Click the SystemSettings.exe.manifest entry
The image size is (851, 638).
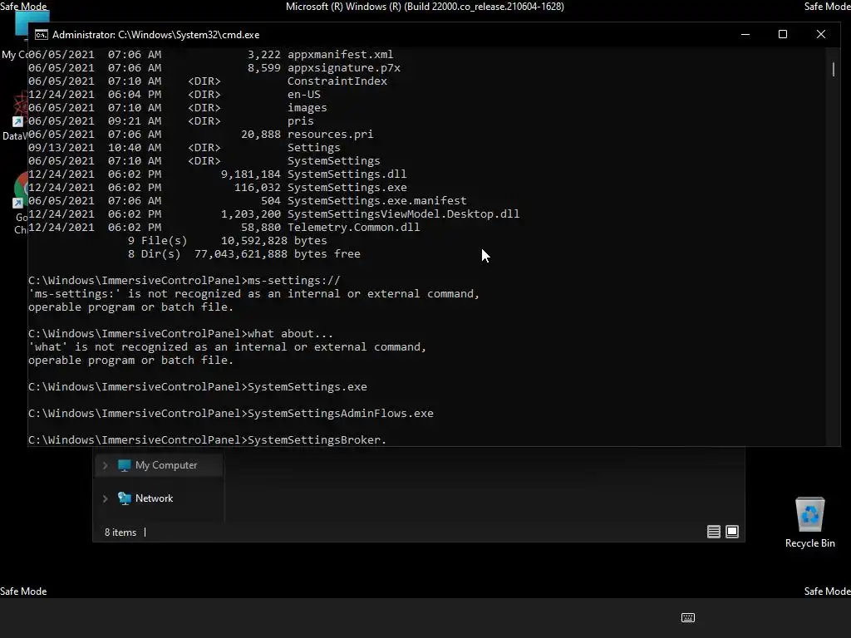[376, 201]
